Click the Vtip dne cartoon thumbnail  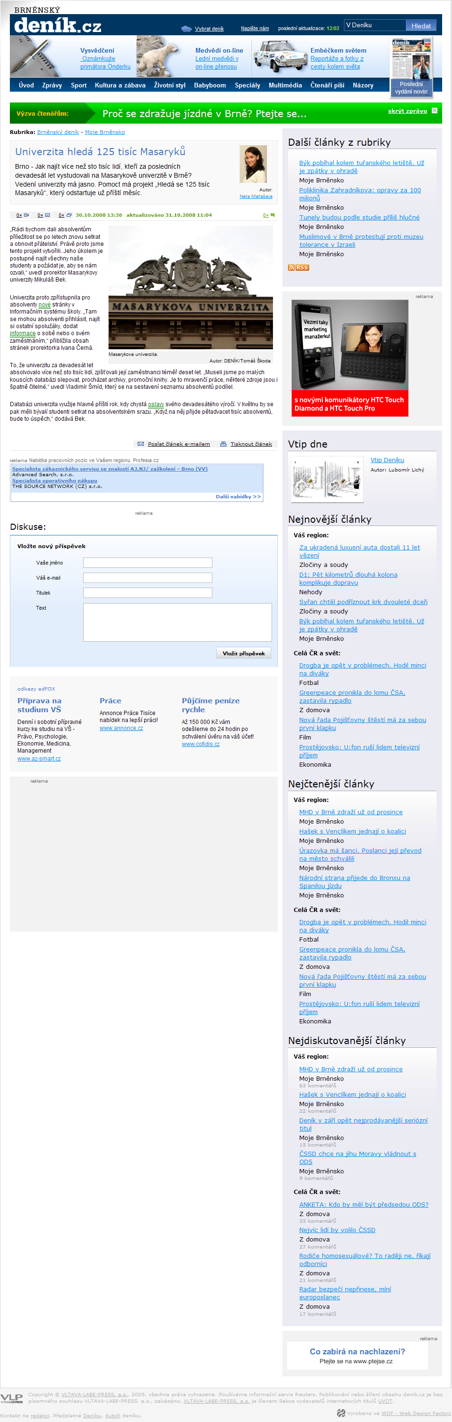coord(327,478)
